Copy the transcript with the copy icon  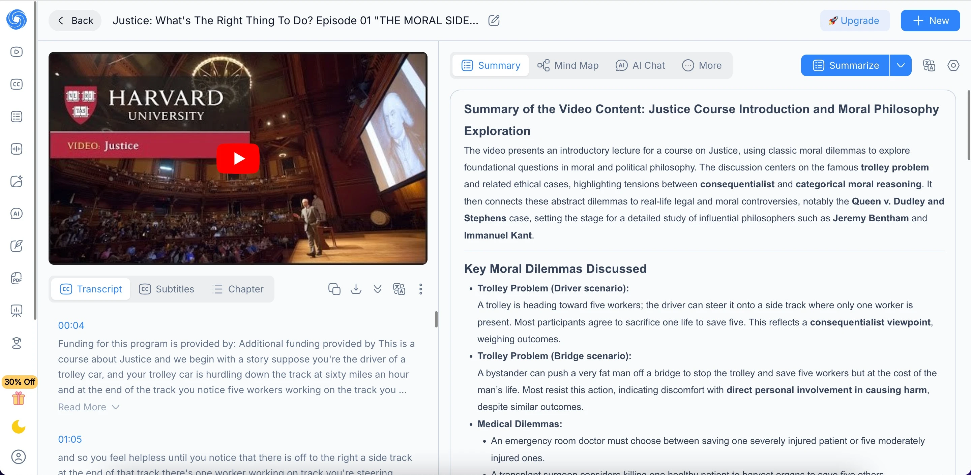[334, 289]
